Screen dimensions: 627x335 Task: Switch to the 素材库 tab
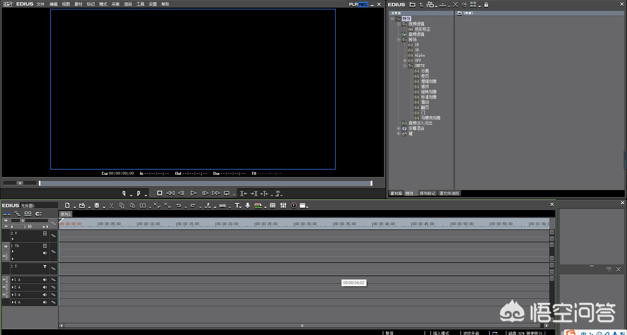(396, 193)
